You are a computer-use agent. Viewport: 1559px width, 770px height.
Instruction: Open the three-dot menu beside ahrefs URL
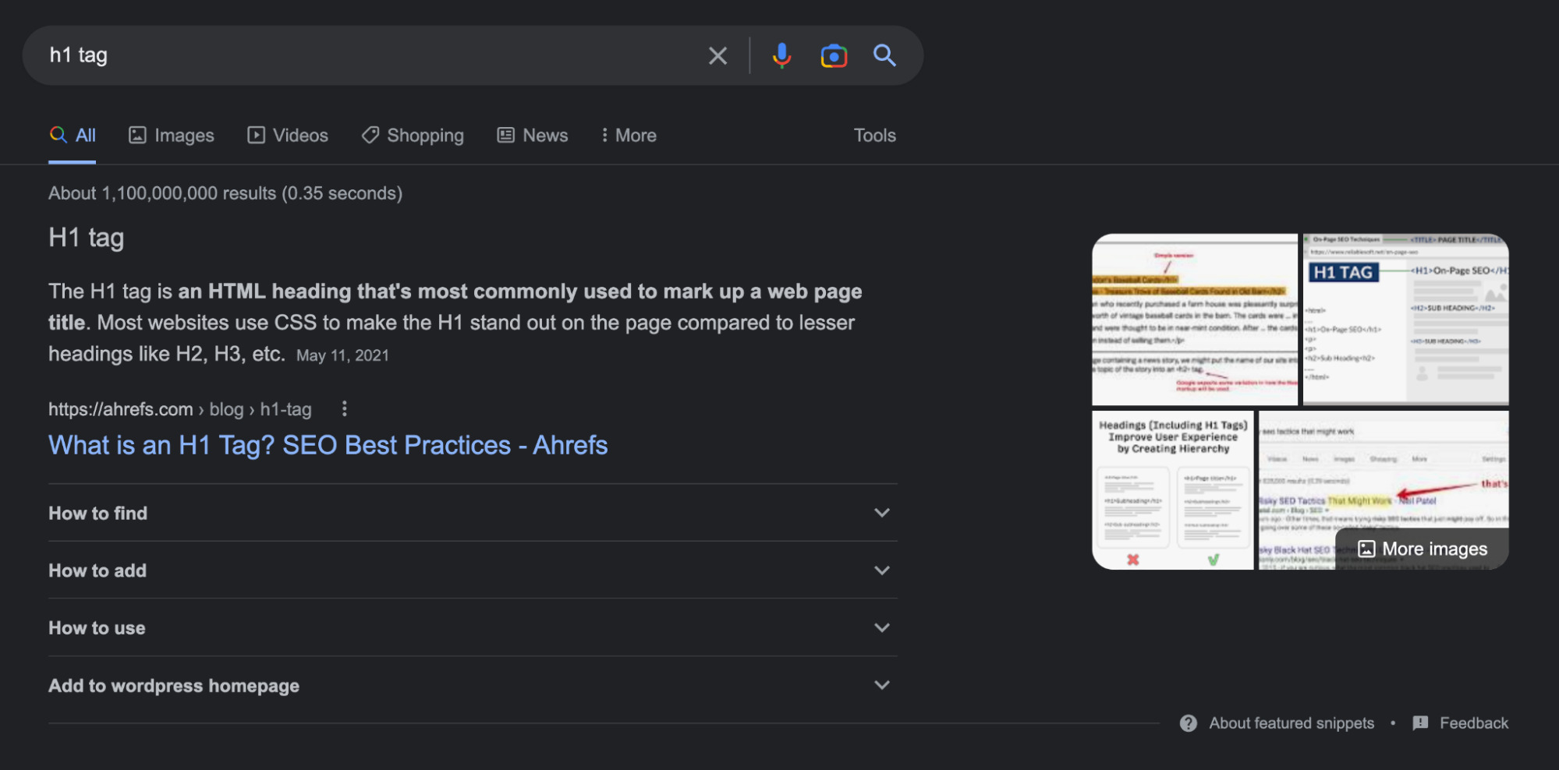pyautogui.click(x=344, y=409)
